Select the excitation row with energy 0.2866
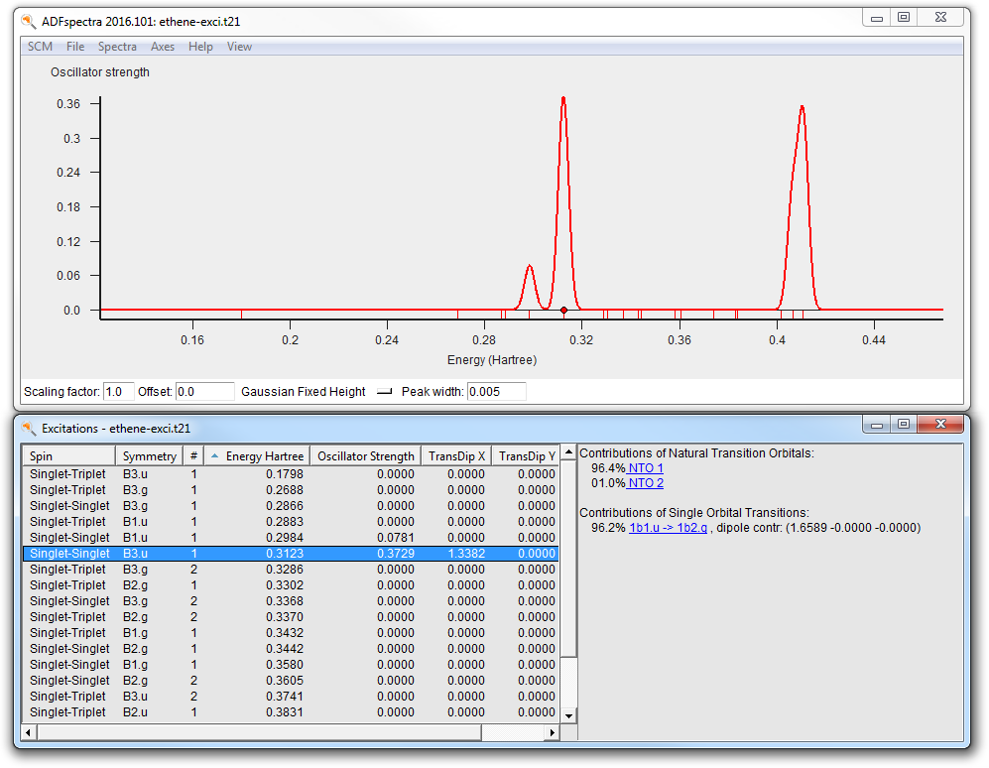 tap(291, 505)
